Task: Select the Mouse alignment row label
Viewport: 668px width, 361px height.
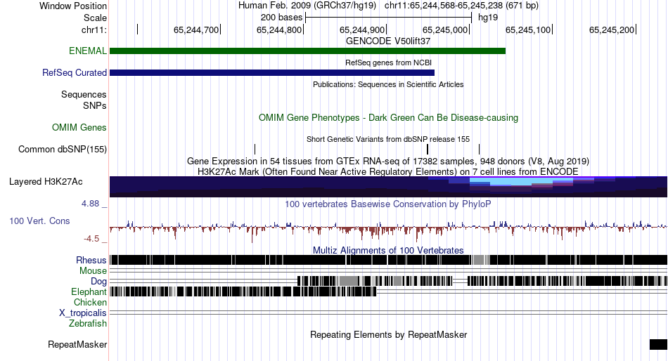Action: pyautogui.click(x=93, y=271)
